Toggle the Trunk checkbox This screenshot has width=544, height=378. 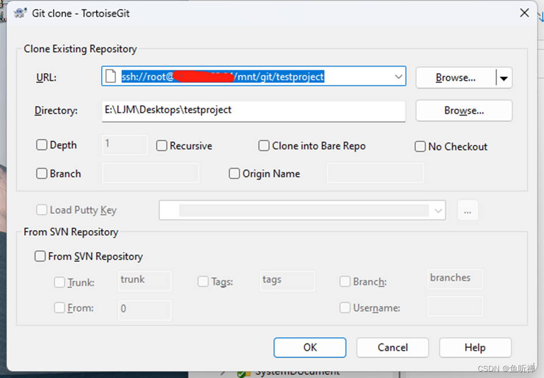(x=59, y=282)
